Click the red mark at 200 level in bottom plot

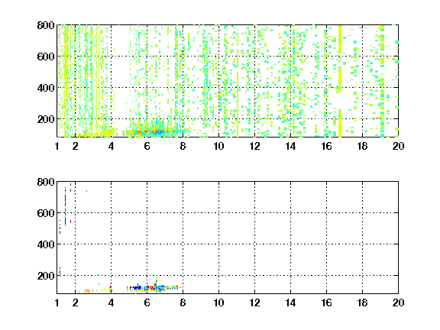(60, 271)
